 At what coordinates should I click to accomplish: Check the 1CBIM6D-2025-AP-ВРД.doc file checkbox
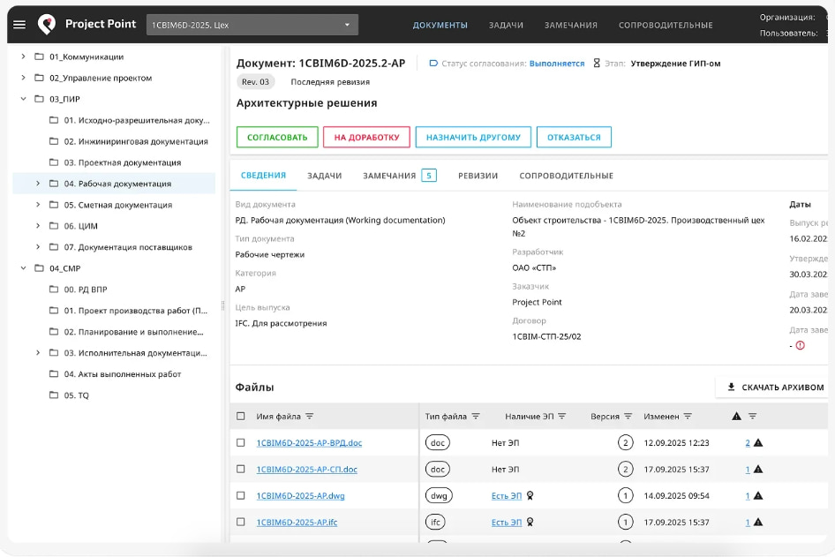pyautogui.click(x=241, y=443)
